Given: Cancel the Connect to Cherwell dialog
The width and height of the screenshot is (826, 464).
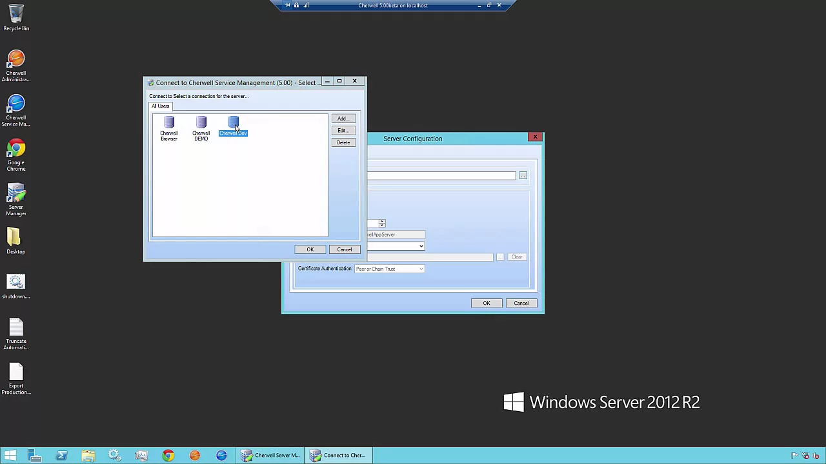Looking at the screenshot, I should coord(344,249).
